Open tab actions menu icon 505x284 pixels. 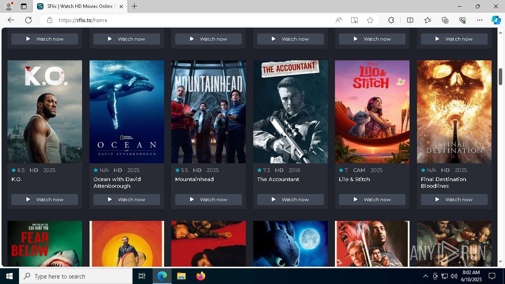click(24, 6)
